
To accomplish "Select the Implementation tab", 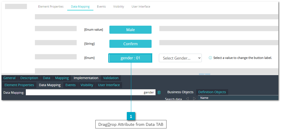I will [x=86, y=78].
